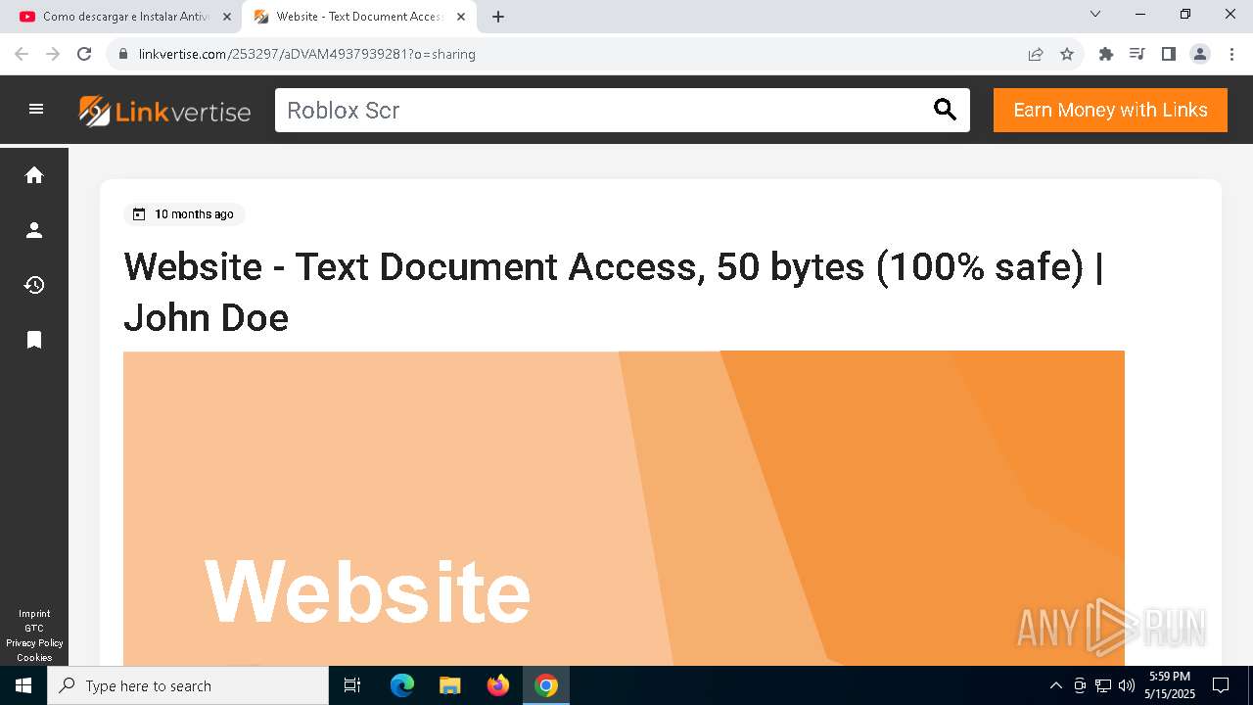
Task: Open File Explorer from taskbar
Action: click(450, 685)
